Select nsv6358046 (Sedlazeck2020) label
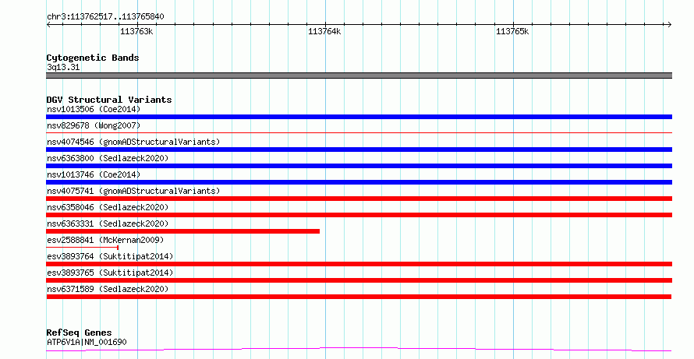Viewport: 694px width, 359px height. pyautogui.click(x=108, y=207)
